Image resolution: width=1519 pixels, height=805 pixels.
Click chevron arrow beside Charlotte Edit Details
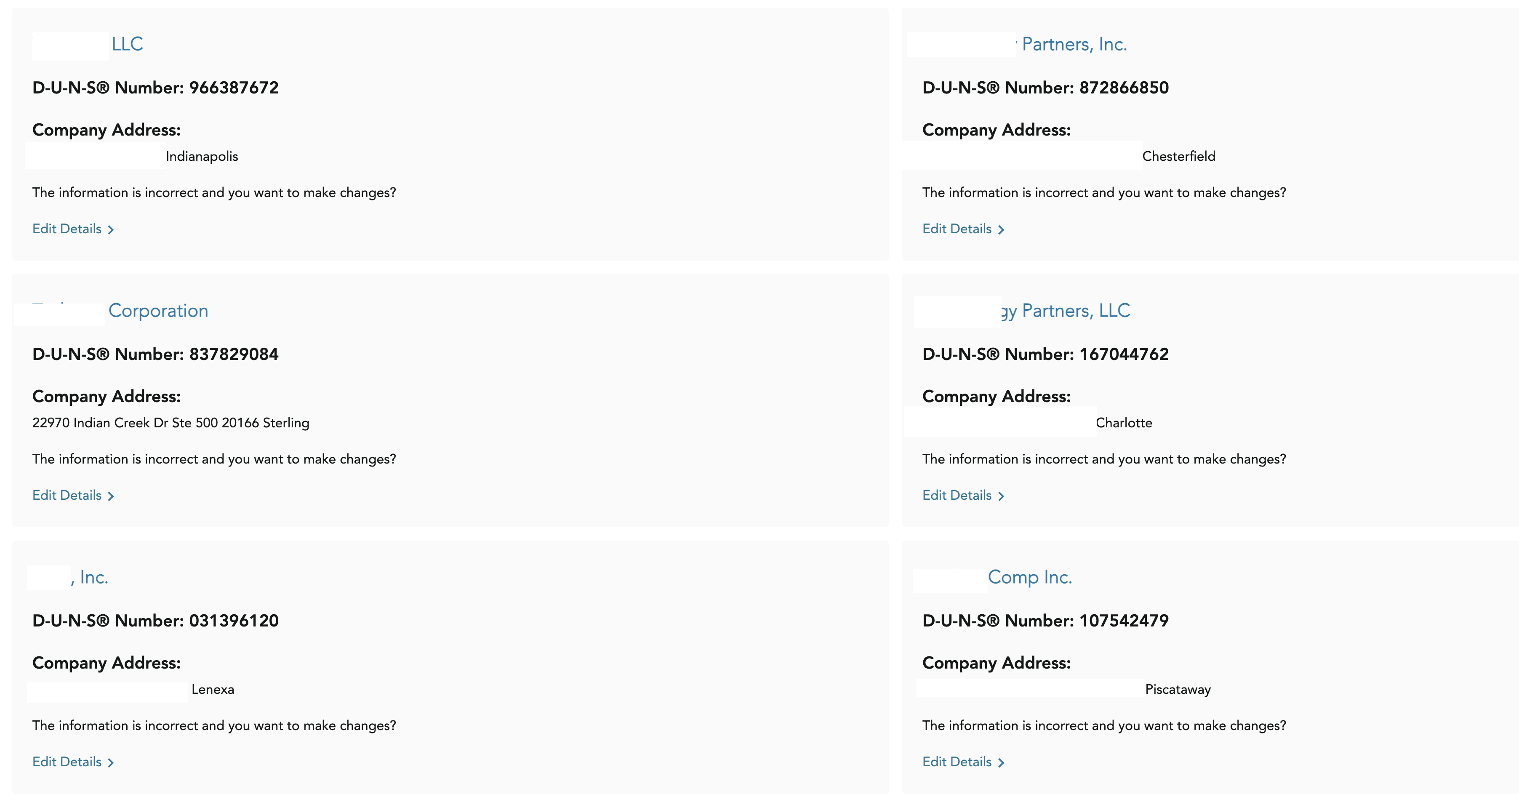coord(1001,496)
